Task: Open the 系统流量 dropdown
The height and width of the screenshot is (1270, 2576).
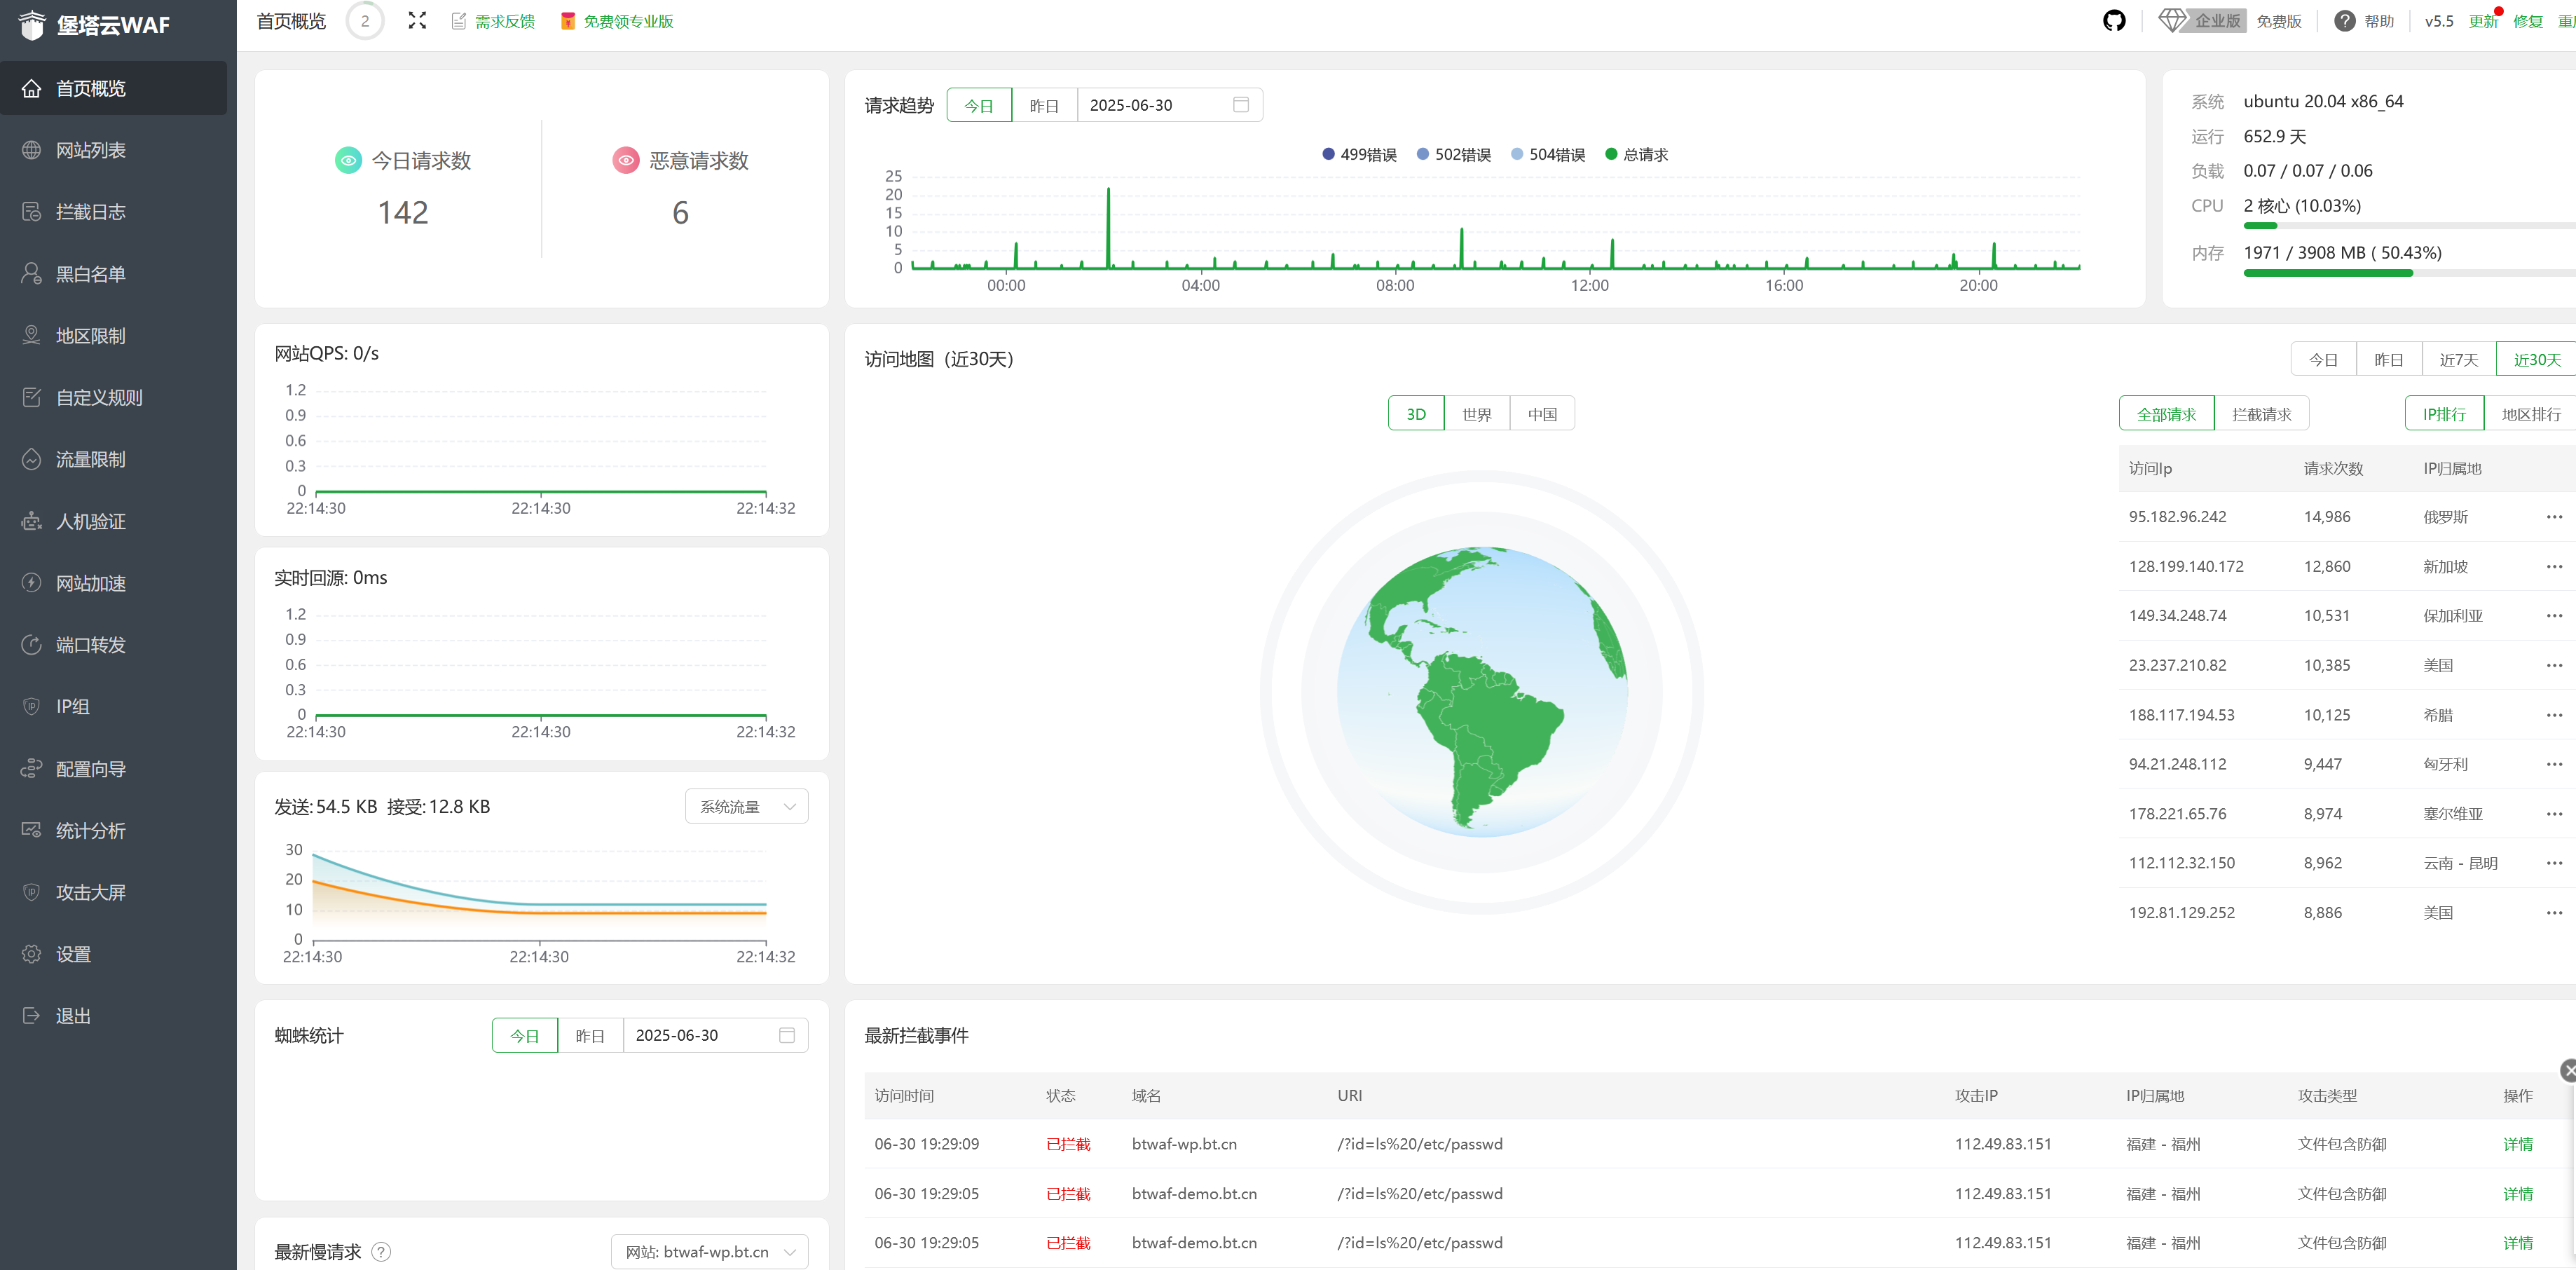Action: tap(746, 806)
